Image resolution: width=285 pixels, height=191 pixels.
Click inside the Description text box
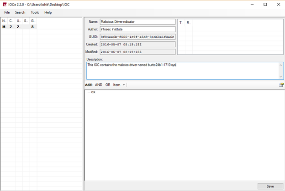(183, 71)
